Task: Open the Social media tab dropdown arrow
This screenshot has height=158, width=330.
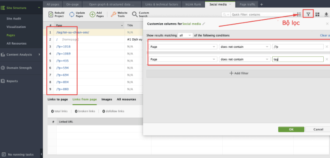Action: [x=230, y=4]
